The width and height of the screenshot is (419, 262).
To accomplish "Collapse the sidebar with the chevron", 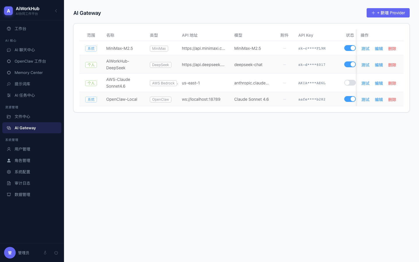I will coord(56,11).
